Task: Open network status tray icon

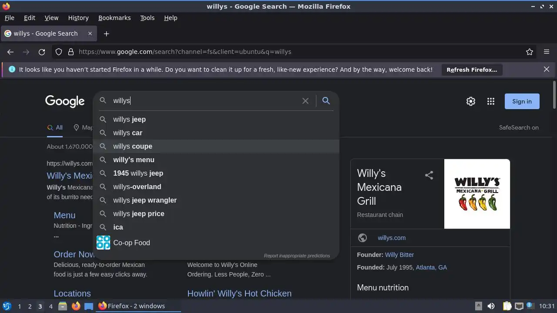Action: [519, 306]
